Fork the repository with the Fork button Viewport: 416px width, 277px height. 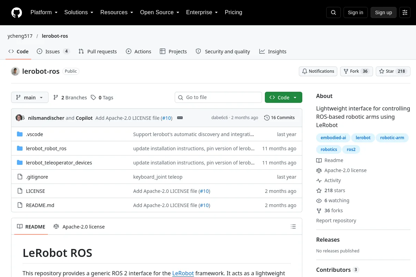point(356,71)
